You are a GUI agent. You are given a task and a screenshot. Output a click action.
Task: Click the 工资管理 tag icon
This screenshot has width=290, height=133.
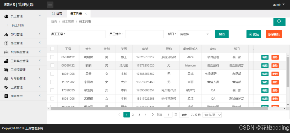click(6, 87)
